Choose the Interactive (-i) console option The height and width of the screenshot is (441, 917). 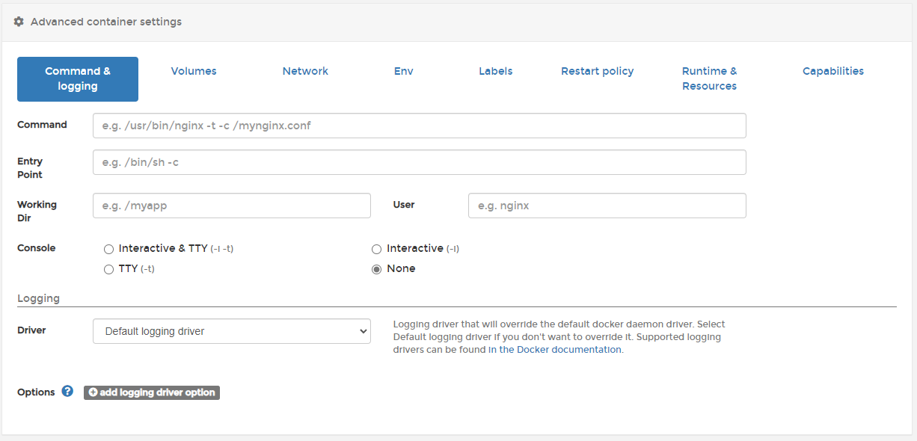pyautogui.click(x=377, y=249)
